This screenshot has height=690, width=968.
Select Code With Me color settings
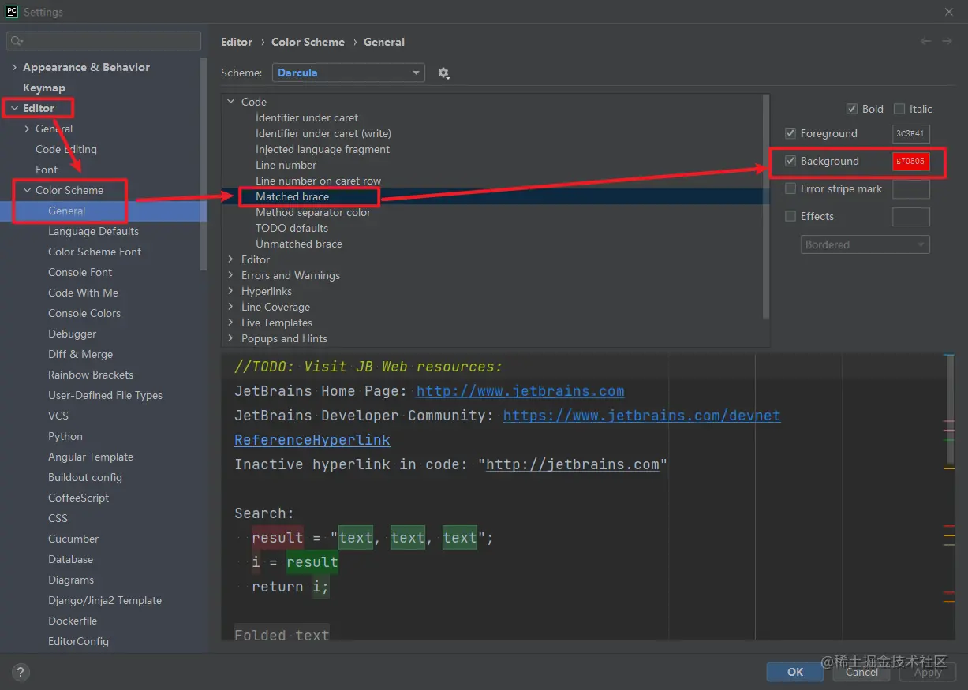point(83,293)
